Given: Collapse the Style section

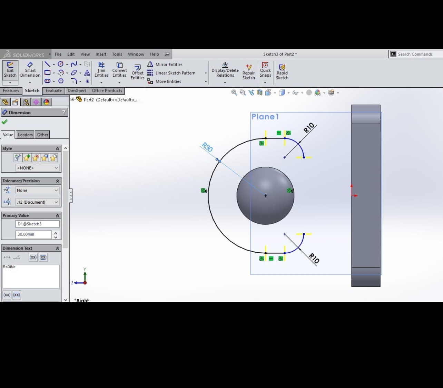Looking at the screenshot, I should [58, 148].
